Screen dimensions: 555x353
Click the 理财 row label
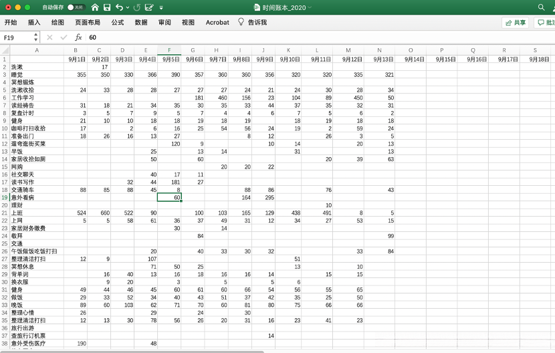[17, 205]
